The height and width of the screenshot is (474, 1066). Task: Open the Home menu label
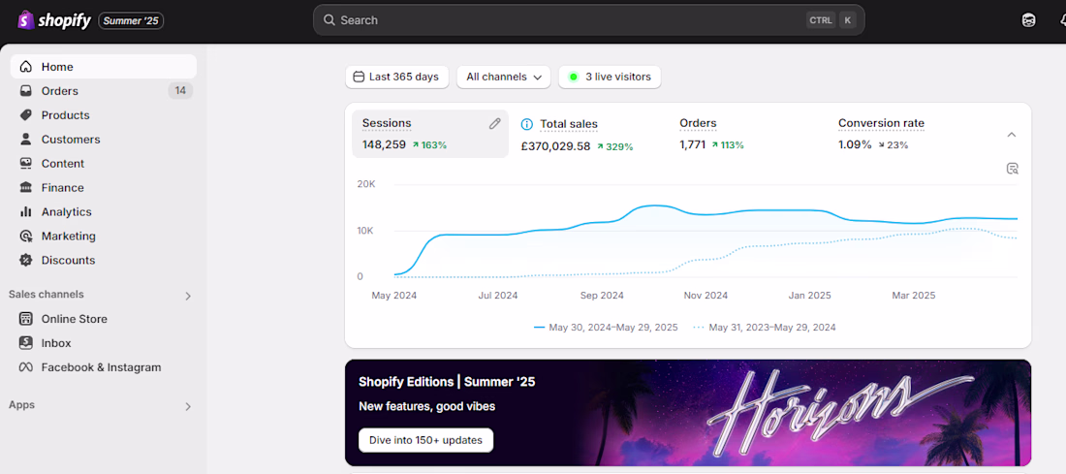(57, 67)
